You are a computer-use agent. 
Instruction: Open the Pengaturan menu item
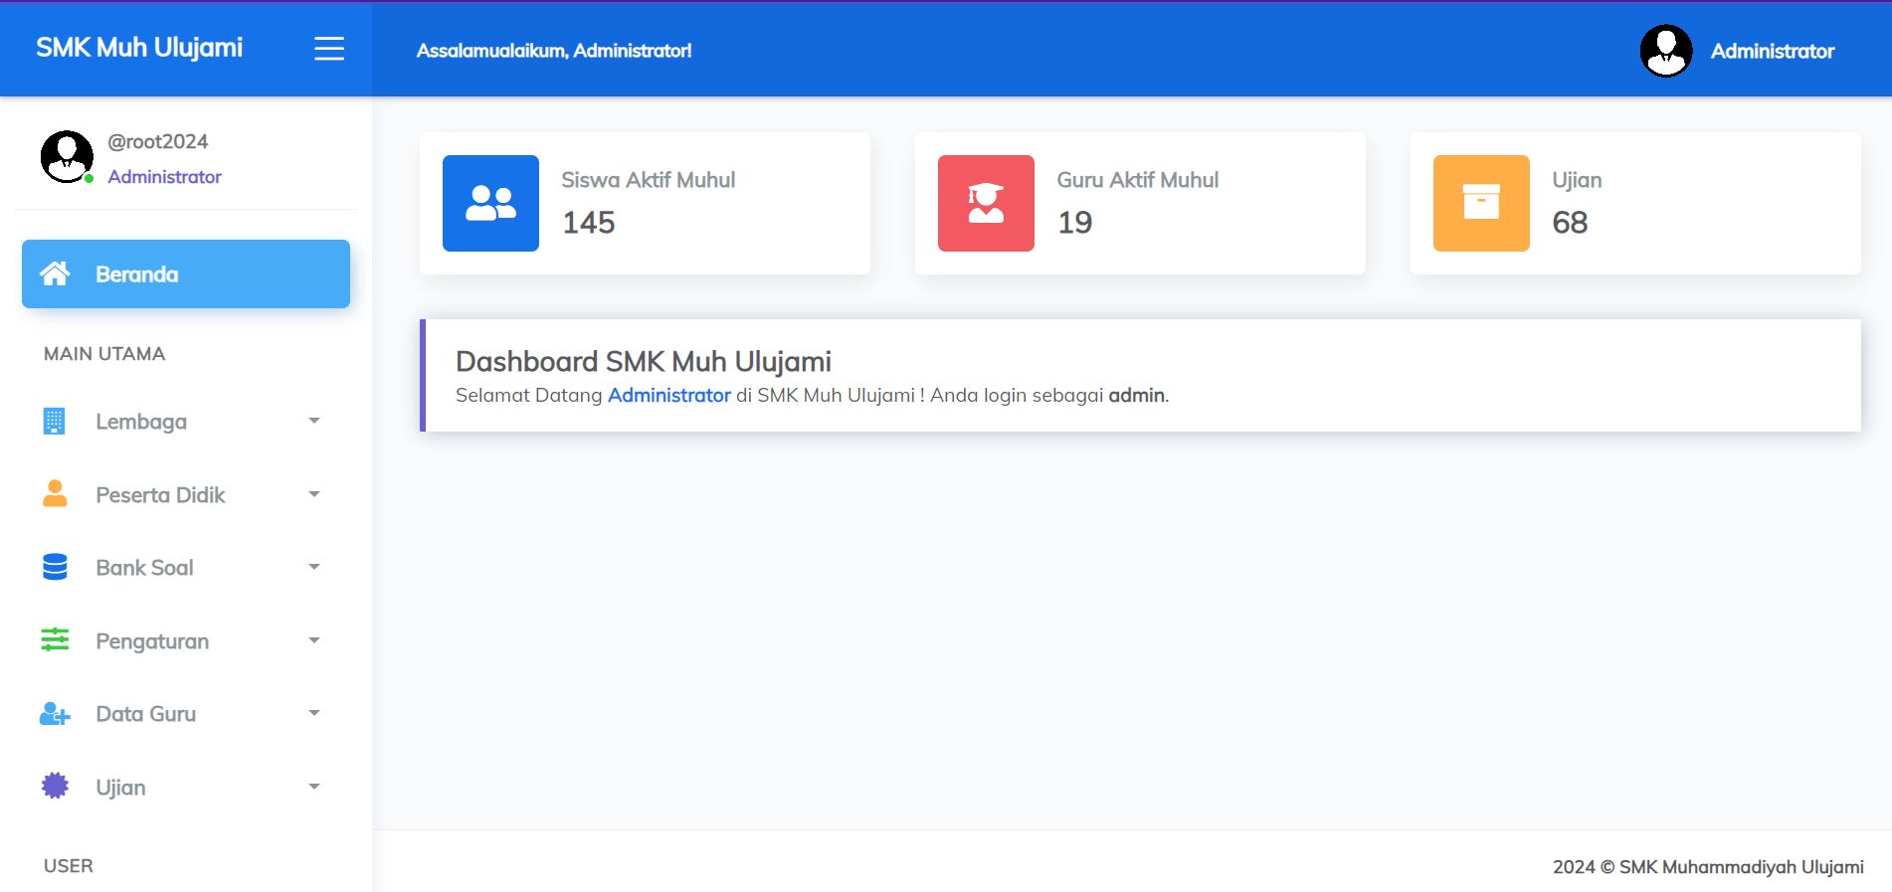pyautogui.click(x=152, y=641)
